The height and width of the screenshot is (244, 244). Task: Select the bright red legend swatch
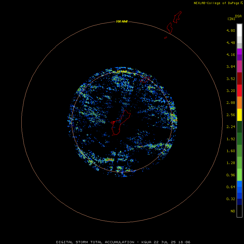239,91
